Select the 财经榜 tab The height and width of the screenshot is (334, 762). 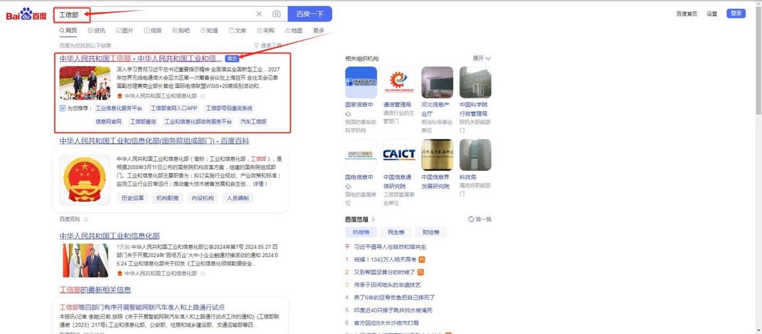coord(431,232)
